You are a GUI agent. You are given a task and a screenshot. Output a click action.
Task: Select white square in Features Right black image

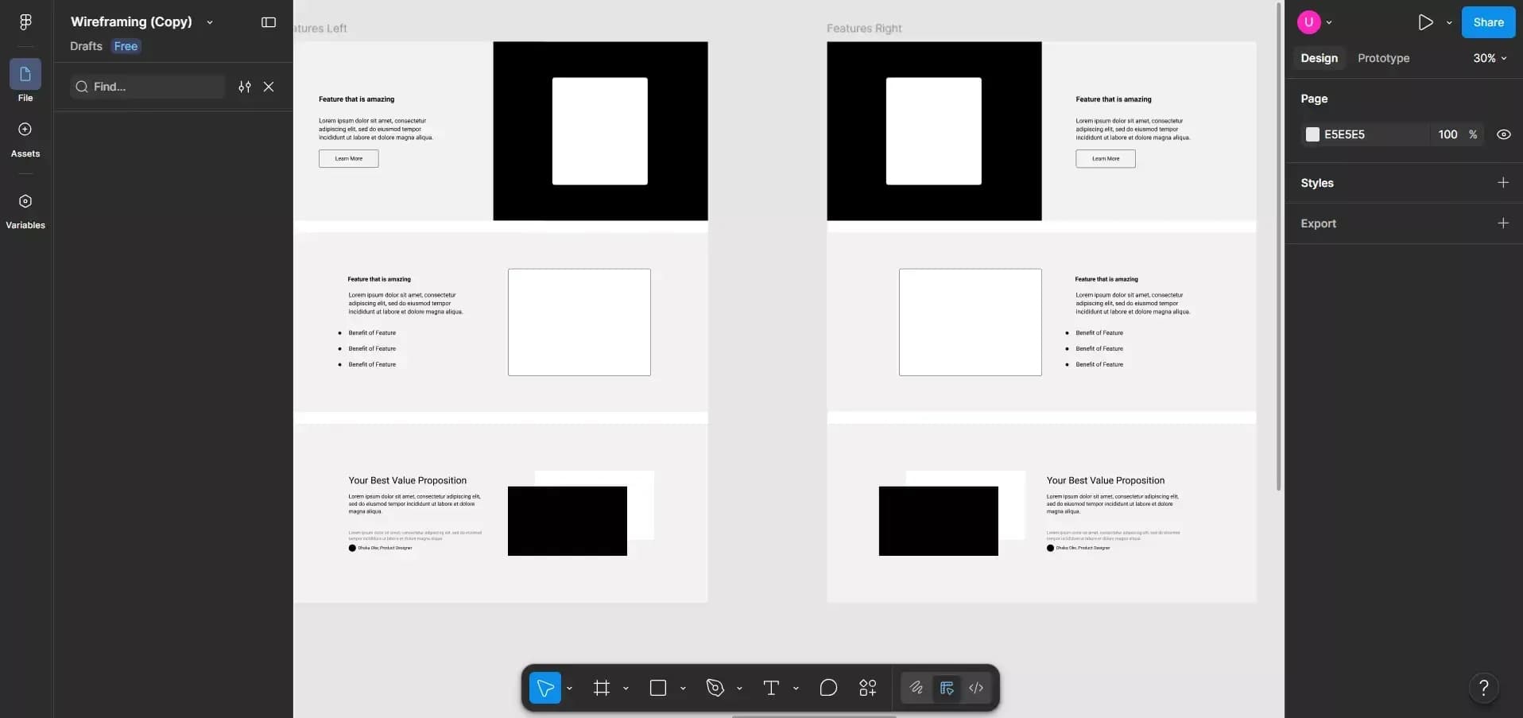[933, 131]
